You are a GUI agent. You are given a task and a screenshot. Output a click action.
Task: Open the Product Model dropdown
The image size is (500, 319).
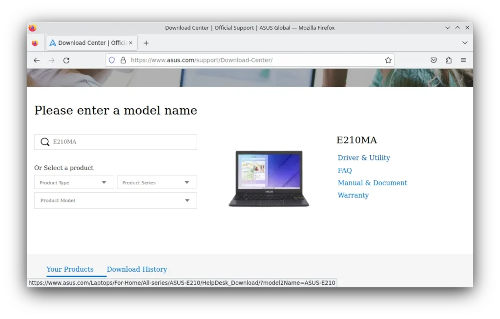point(115,200)
